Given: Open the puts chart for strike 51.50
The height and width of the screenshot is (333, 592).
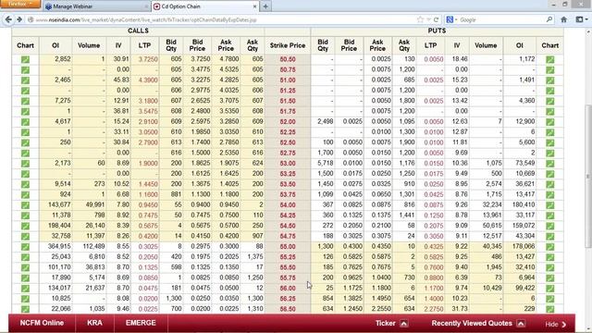Looking at the screenshot, I should (x=550, y=101).
